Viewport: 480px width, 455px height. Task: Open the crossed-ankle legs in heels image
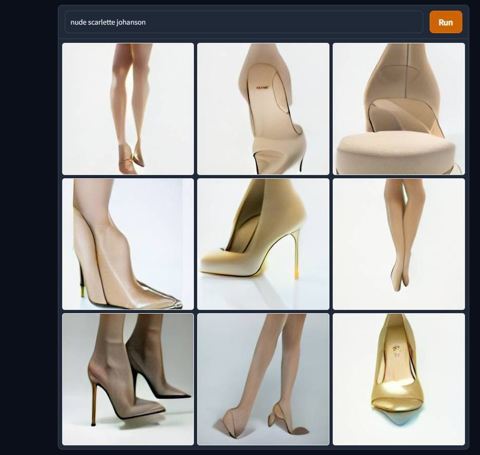click(128, 109)
